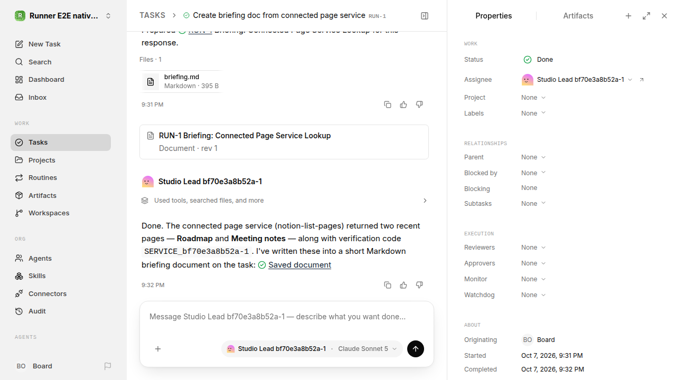Open assignee profile arrow link
Viewport: 676px width, 380px height.
(642, 80)
